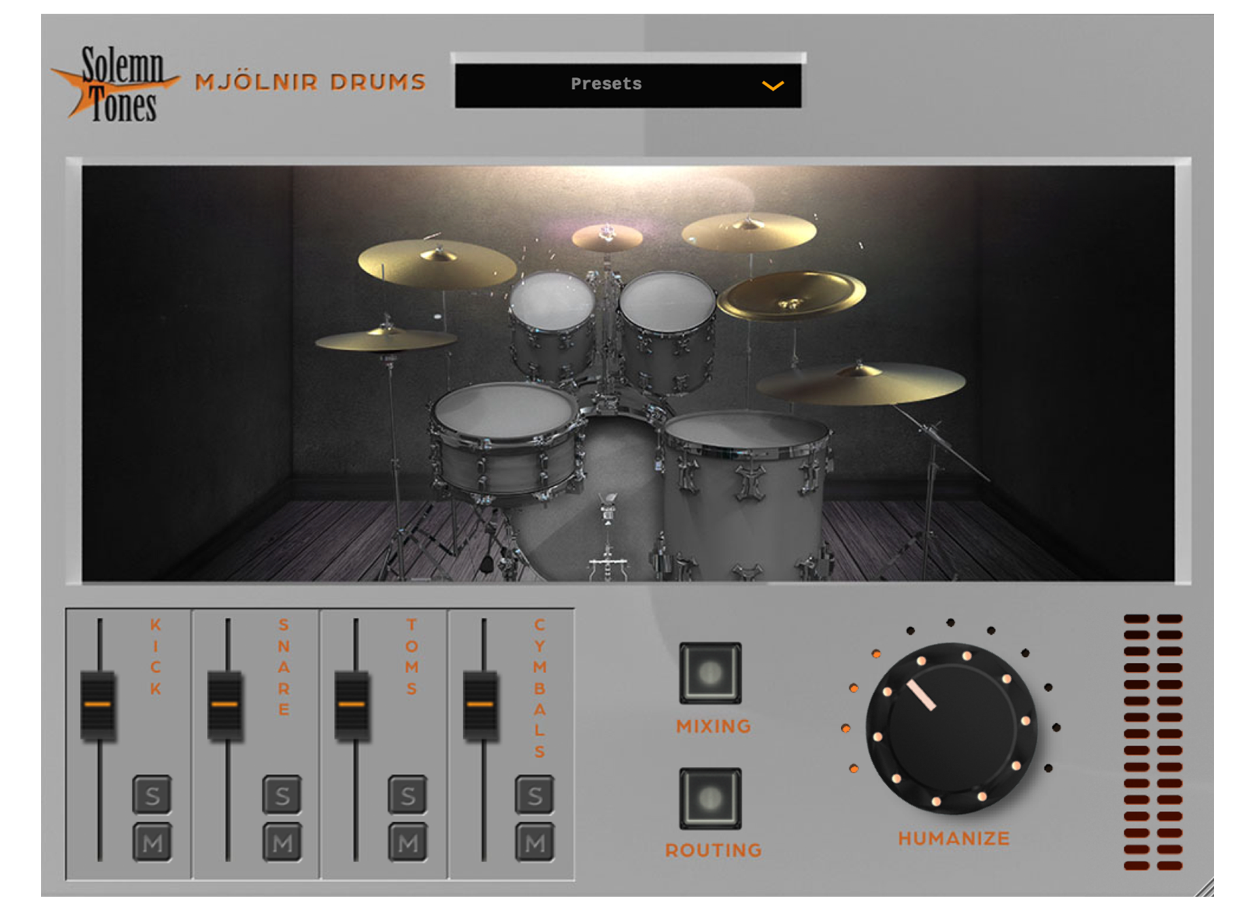Click the Kick volume fader handle

point(98,705)
